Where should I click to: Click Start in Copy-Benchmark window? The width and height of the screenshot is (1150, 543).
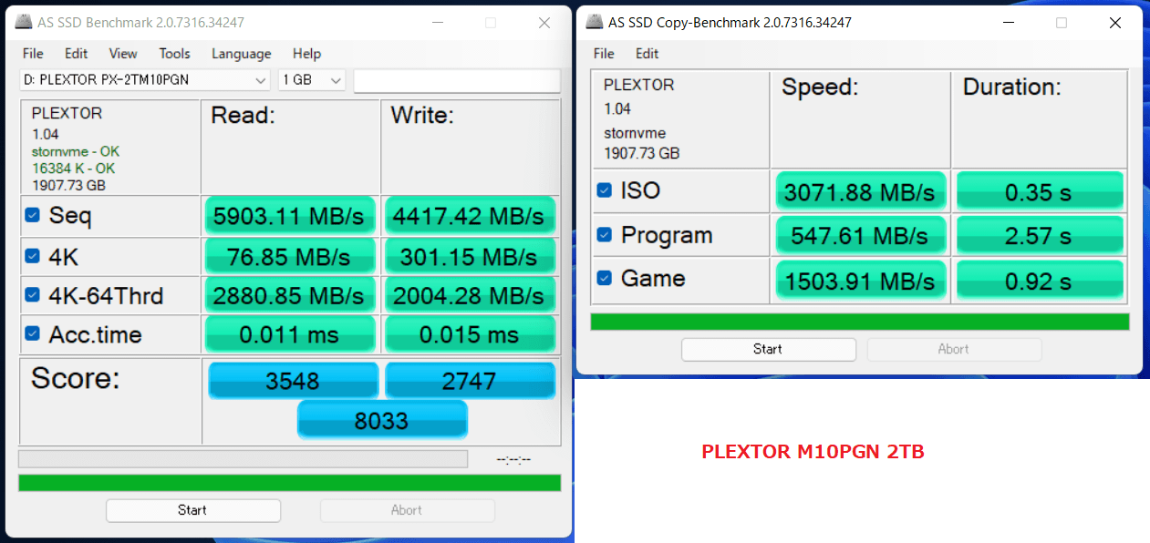coord(768,349)
